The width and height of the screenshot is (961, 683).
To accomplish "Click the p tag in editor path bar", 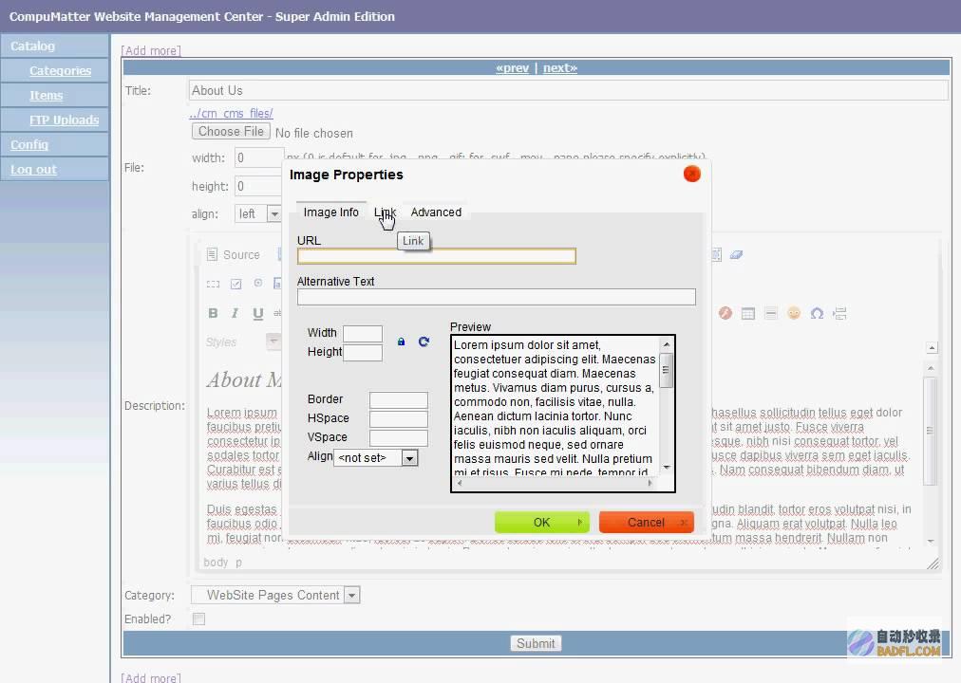I will (x=238, y=563).
